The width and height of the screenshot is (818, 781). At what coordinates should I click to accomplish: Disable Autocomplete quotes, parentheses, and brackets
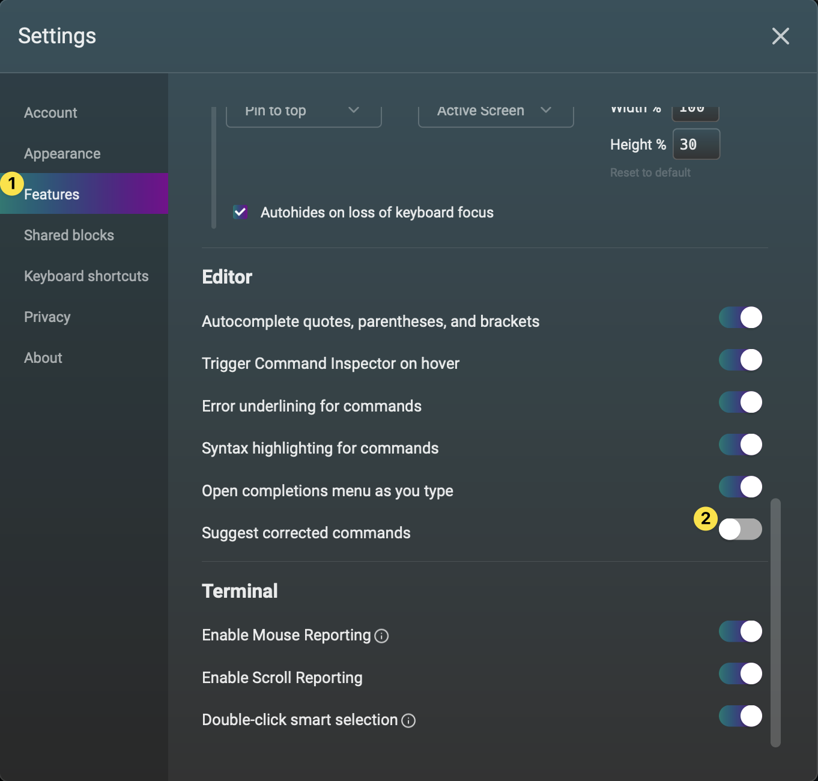tap(740, 317)
